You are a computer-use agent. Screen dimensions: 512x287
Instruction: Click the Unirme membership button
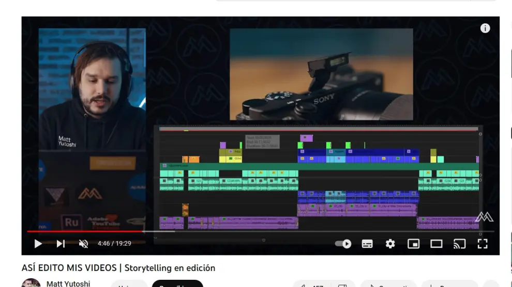pyautogui.click(x=128, y=284)
